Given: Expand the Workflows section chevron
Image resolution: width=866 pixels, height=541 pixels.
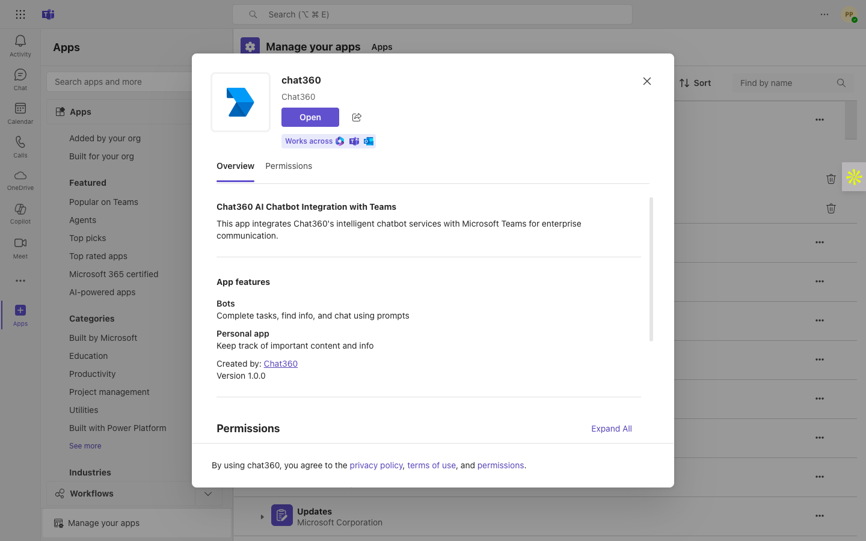Looking at the screenshot, I should [208, 494].
